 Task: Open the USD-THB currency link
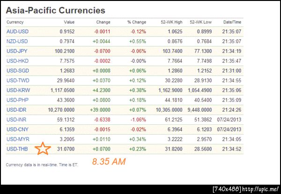[x=16, y=149]
